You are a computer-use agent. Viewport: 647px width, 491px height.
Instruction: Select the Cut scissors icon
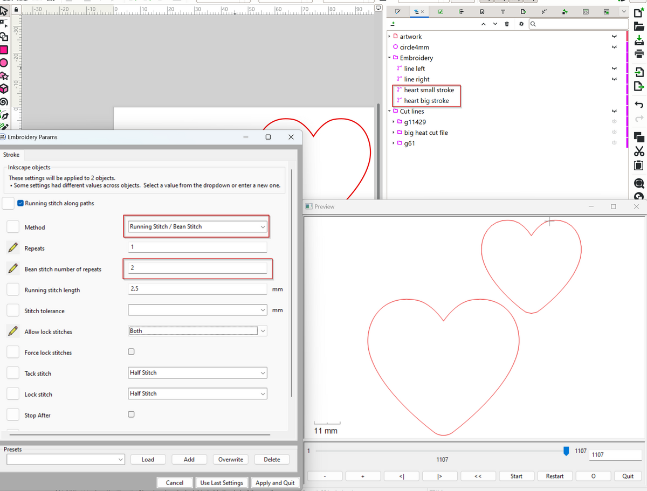coord(639,151)
